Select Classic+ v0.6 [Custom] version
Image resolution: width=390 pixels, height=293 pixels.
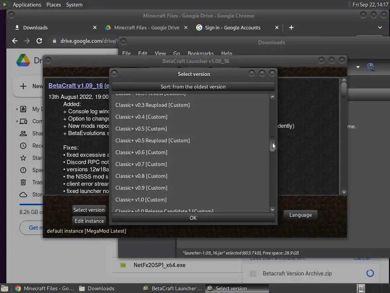(190, 153)
